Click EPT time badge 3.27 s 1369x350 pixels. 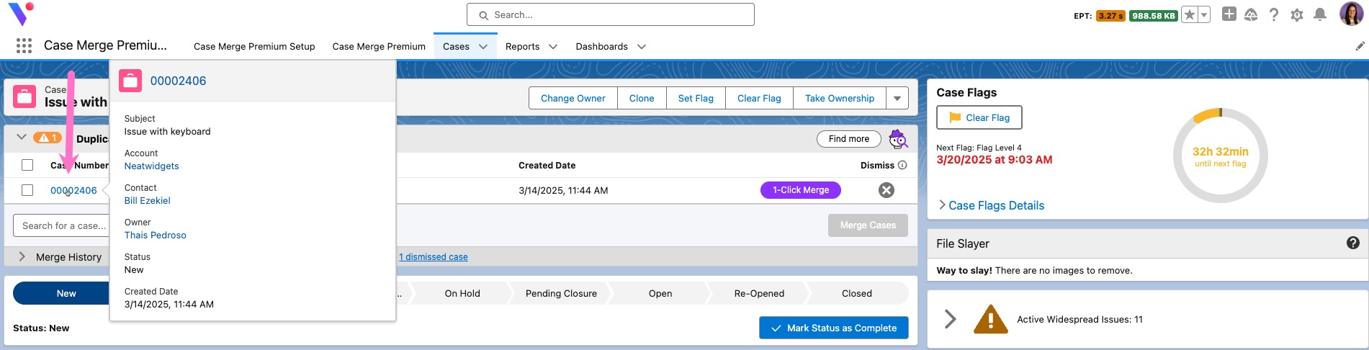tap(1110, 15)
